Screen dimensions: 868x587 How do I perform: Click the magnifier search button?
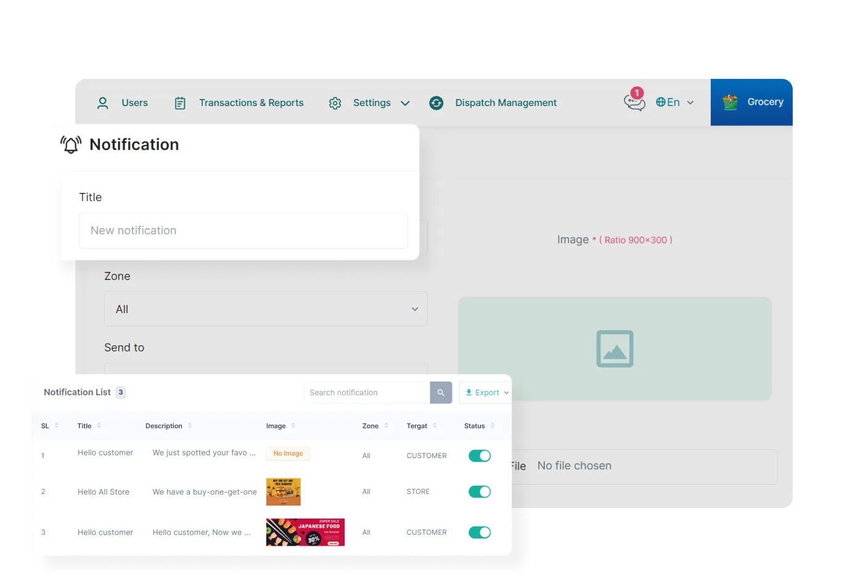[441, 393]
